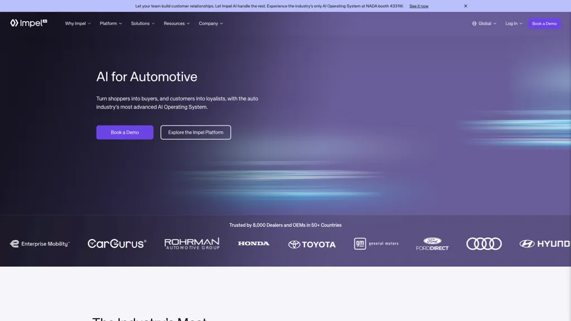Select the General Motors logo
The image size is (571, 321).
[x=376, y=244]
